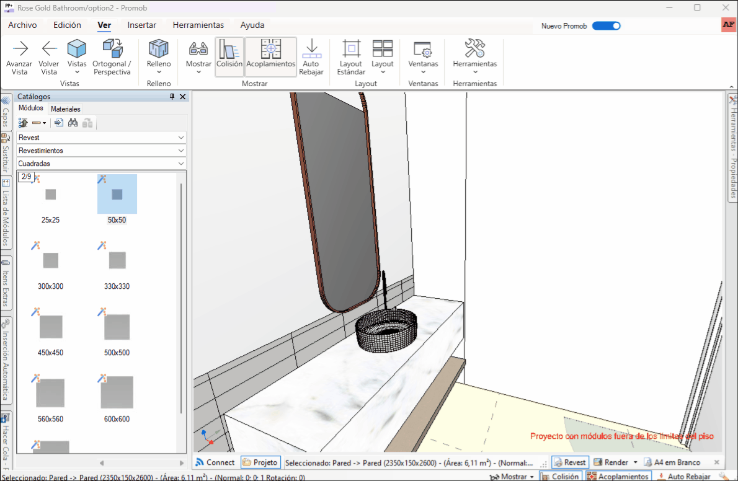The image size is (738, 481).
Task: Switch to the Módulos catalog tab
Action: pyautogui.click(x=31, y=108)
